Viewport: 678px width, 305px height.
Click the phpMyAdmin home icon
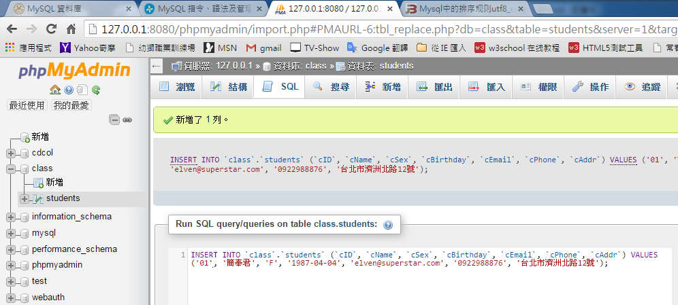coord(55,90)
